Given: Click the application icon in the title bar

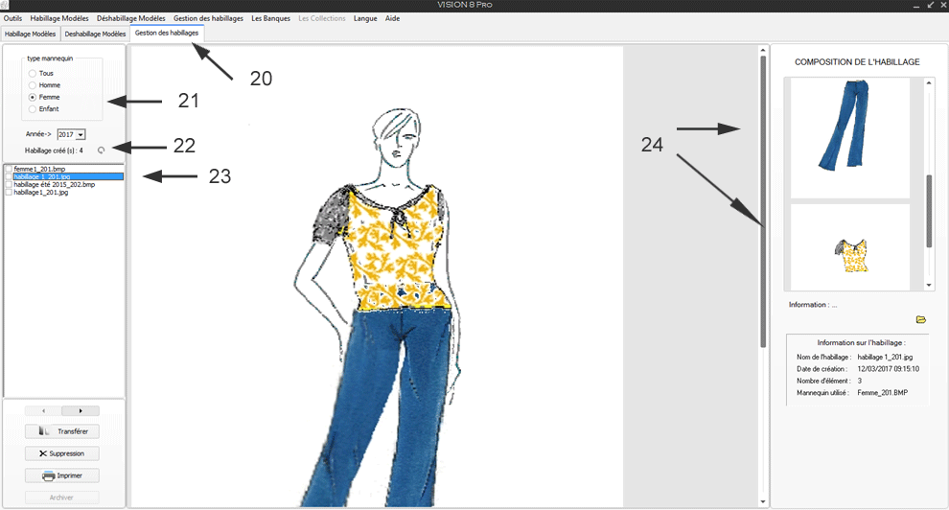Looking at the screenshot, I should coord(6,6).
